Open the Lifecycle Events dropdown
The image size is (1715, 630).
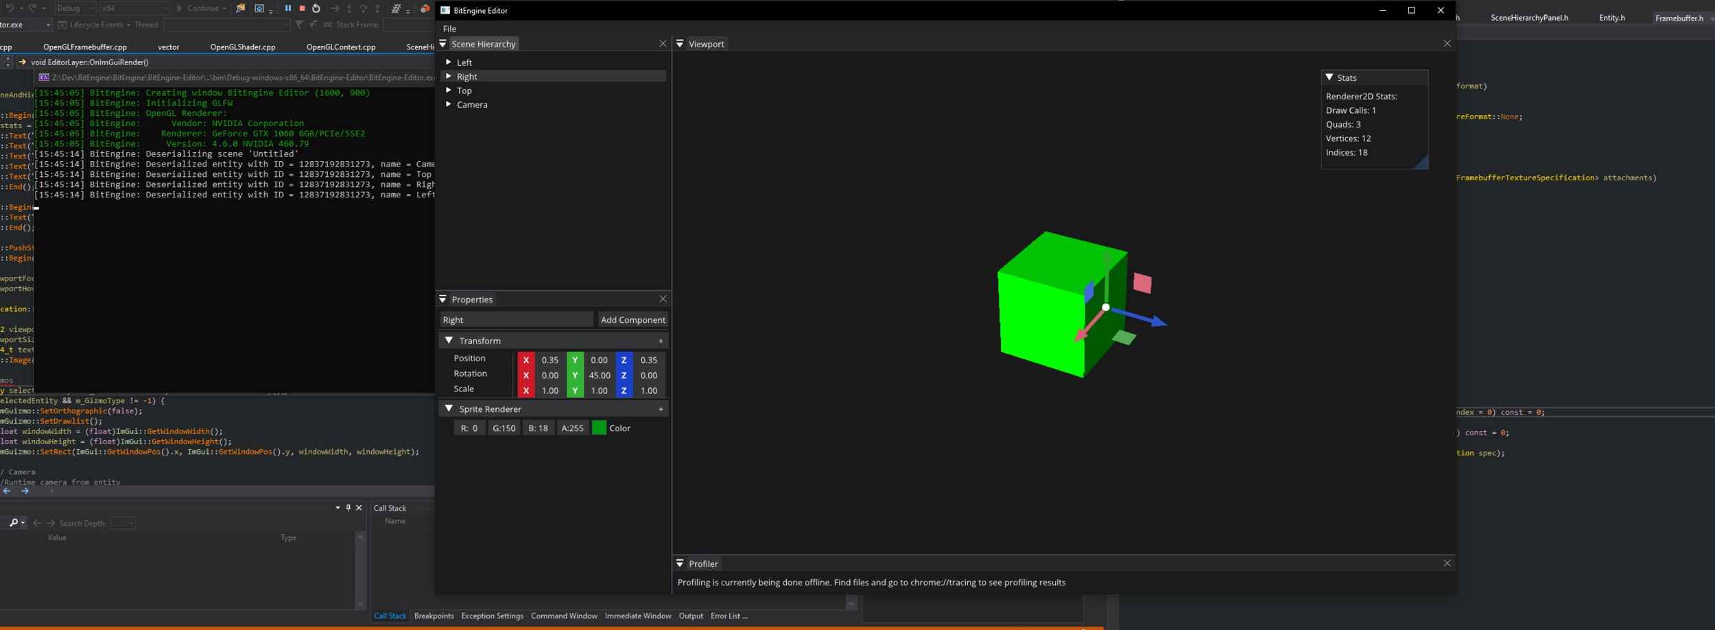point(95,25)
